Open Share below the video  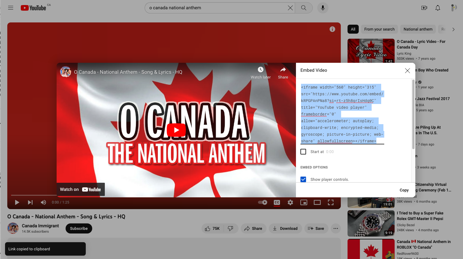[x=253, y=228]
